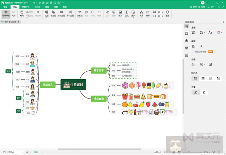Toggle the hand-drawn sketch 效果 style
The height and width of the screenshot is (155, 226).
[203, 92]
